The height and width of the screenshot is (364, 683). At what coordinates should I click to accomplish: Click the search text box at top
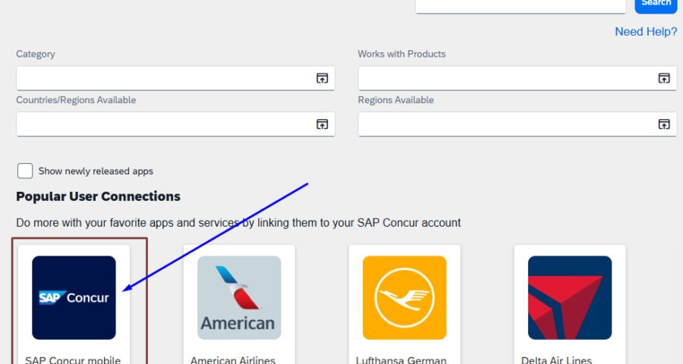pyautogui.click(x=521, y=5)
